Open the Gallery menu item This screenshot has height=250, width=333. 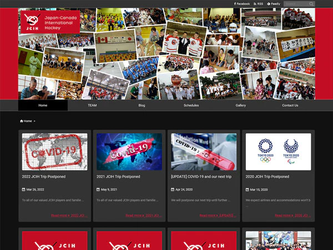241,105
